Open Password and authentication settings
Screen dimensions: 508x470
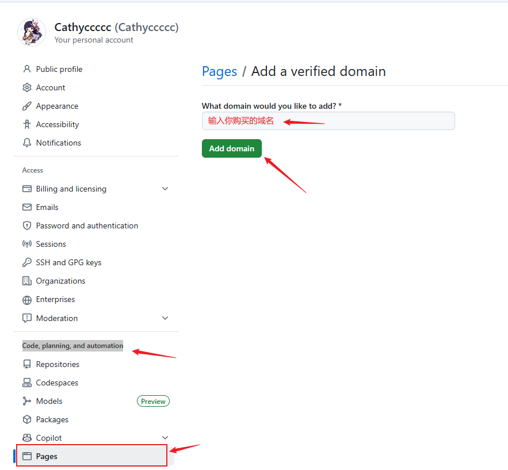(x=87, y=226)
